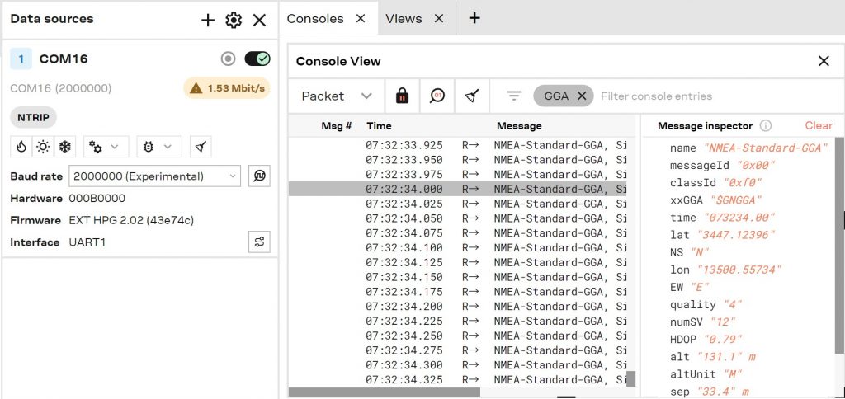Expand the Packet view mode dropdown
This screenshot has height=399, width=845.
click(337, 96)
